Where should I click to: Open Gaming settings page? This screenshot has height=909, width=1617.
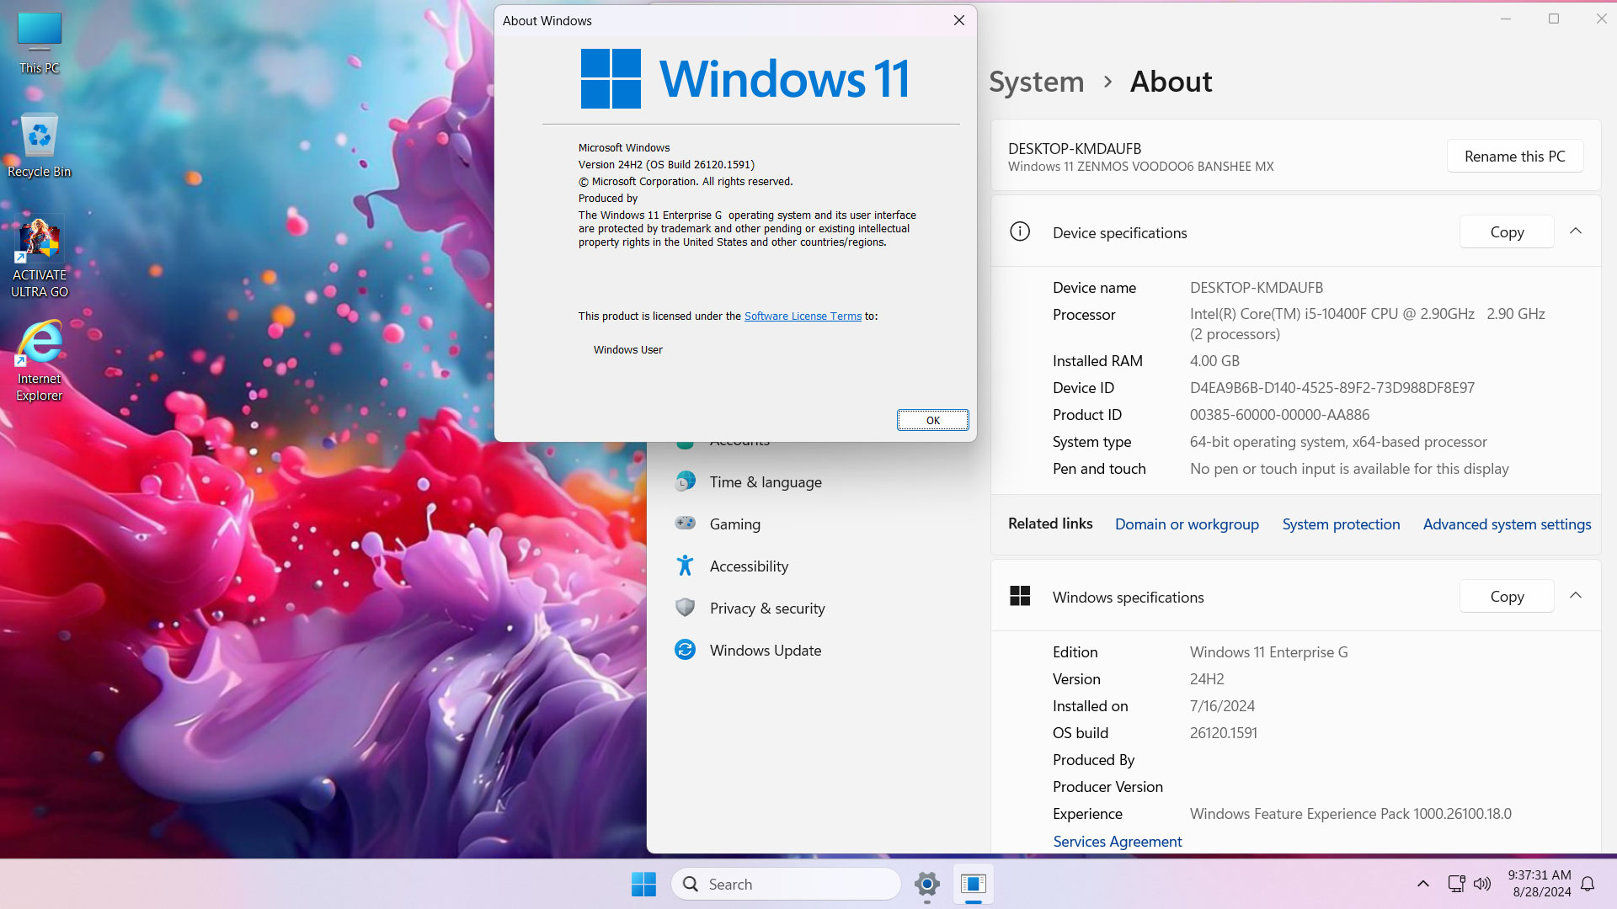pyautogui.click(x=734, y=524)
